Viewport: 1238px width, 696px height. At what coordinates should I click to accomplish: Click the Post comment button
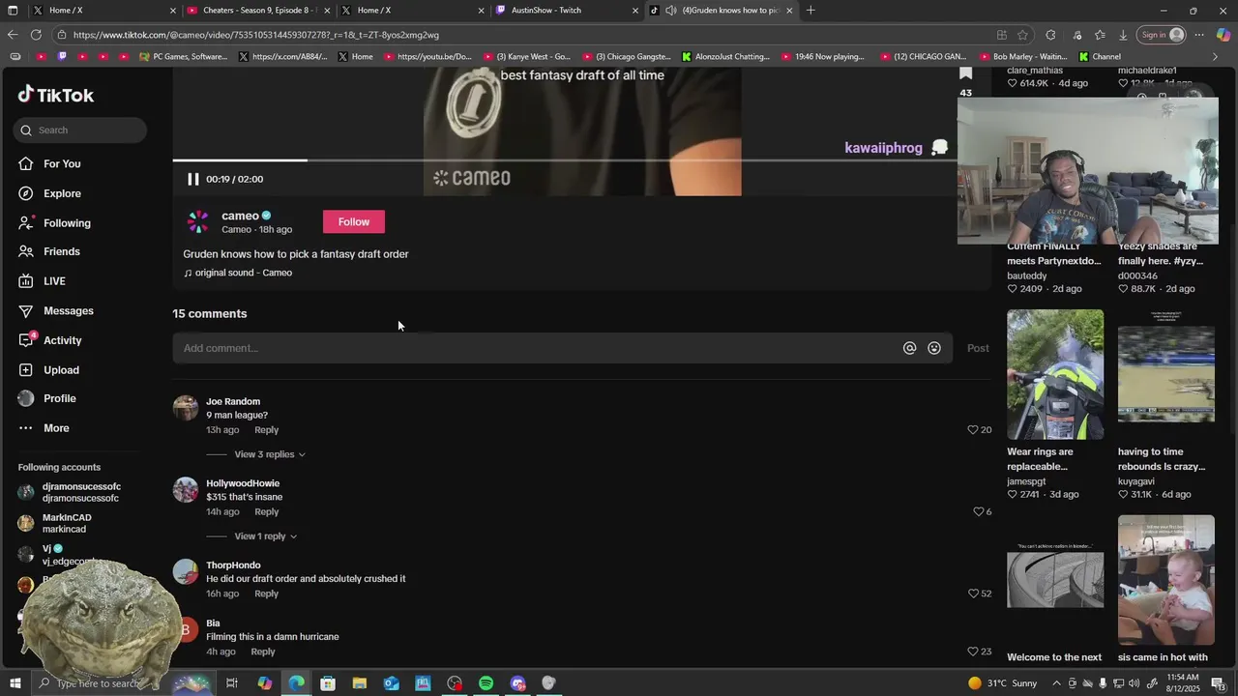point(978,348)
